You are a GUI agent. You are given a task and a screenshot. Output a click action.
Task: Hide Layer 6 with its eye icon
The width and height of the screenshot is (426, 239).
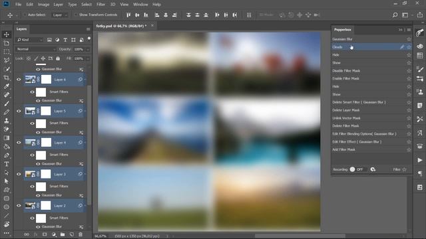click(x=19, y=80)
